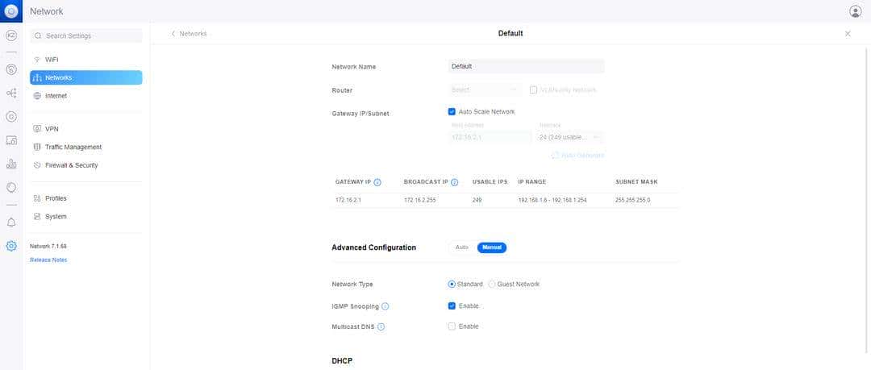Click the DHCP section heading
This screenshot has width=871, height=370.
(342, 361)
